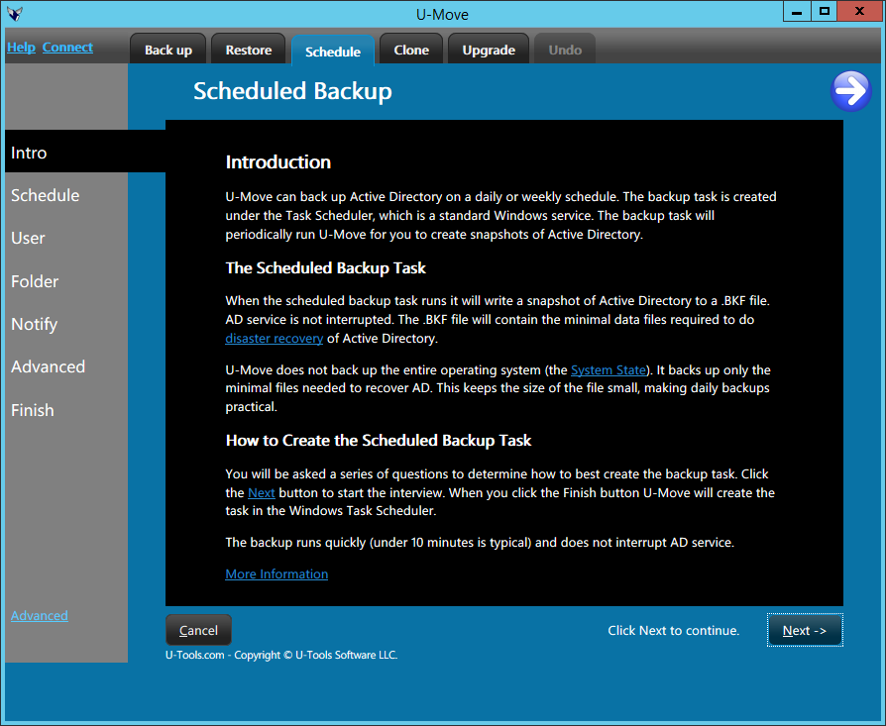
Task: Jump to the Finish step in sidebar
Action: pos(32,410)
